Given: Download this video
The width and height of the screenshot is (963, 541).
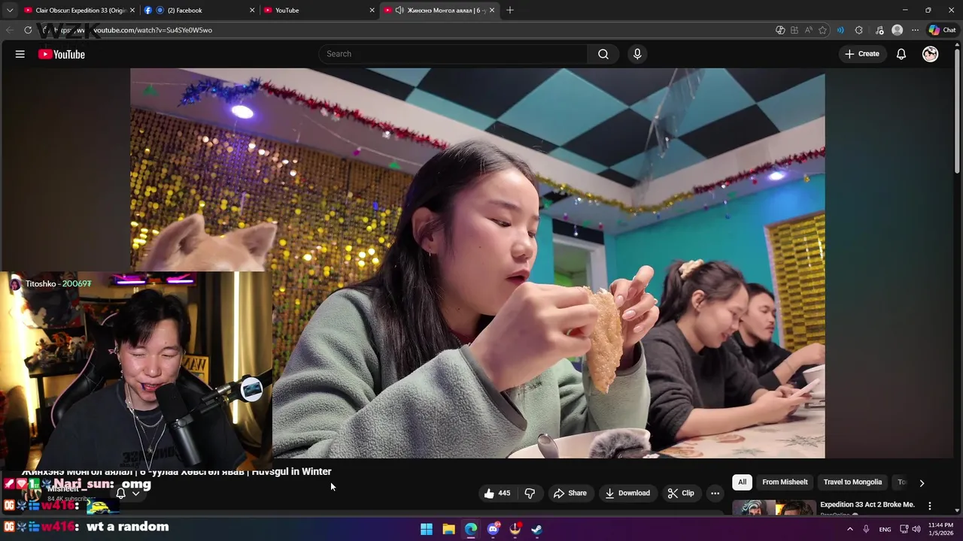Looking at the screenshot, I should click(x=627, y=493).
